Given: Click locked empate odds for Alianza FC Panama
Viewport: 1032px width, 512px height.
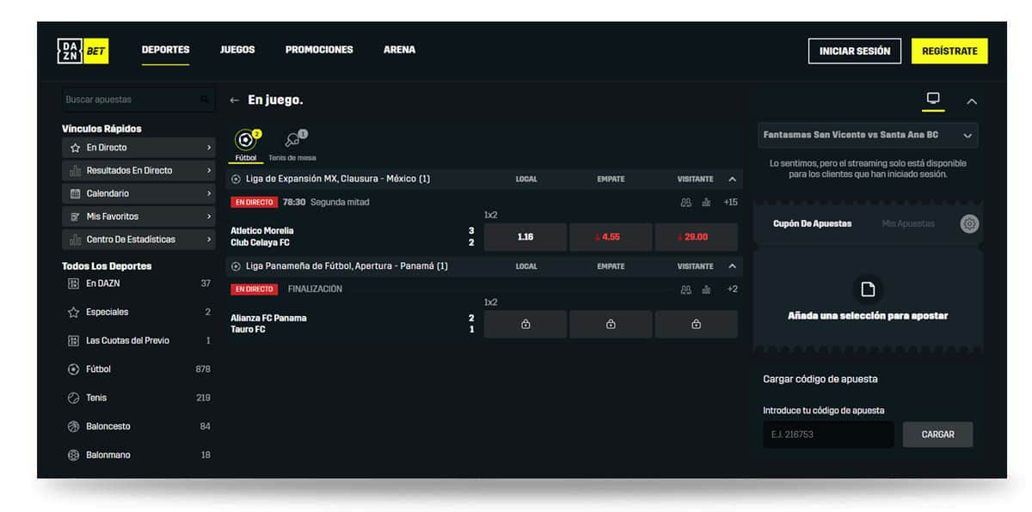Looking at the screenshot, I should click(611, 324).
